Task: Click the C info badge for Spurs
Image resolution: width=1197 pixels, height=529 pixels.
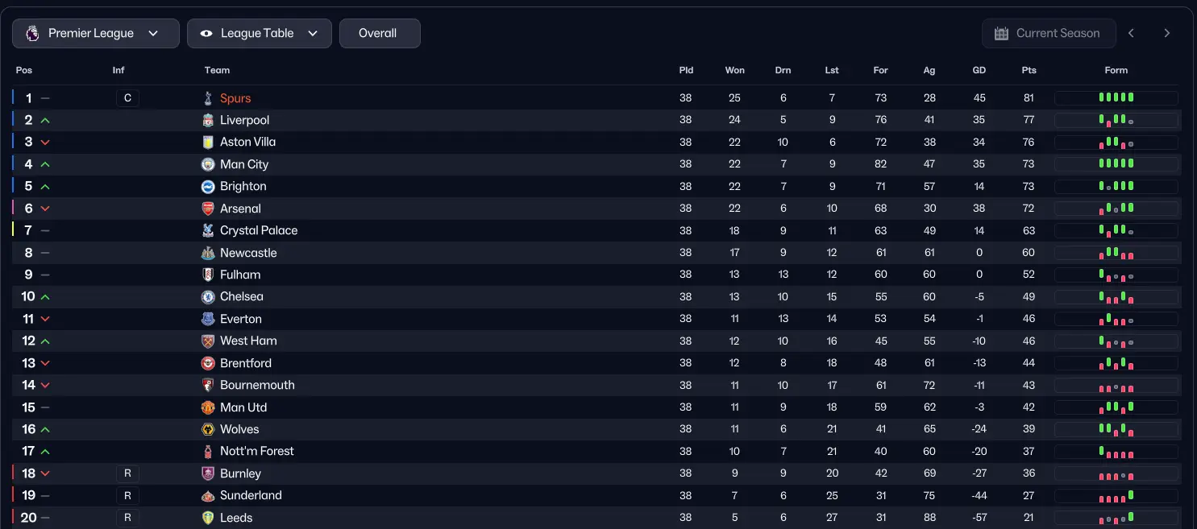Action: tap(127, 98)
